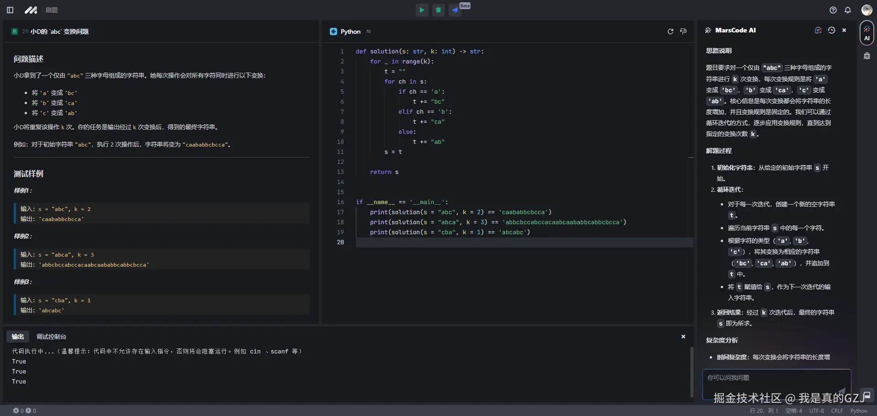The width and height of the screenshot is (877, 416).
Task: Open the help icon in the top bar
Action: point(833,10)
